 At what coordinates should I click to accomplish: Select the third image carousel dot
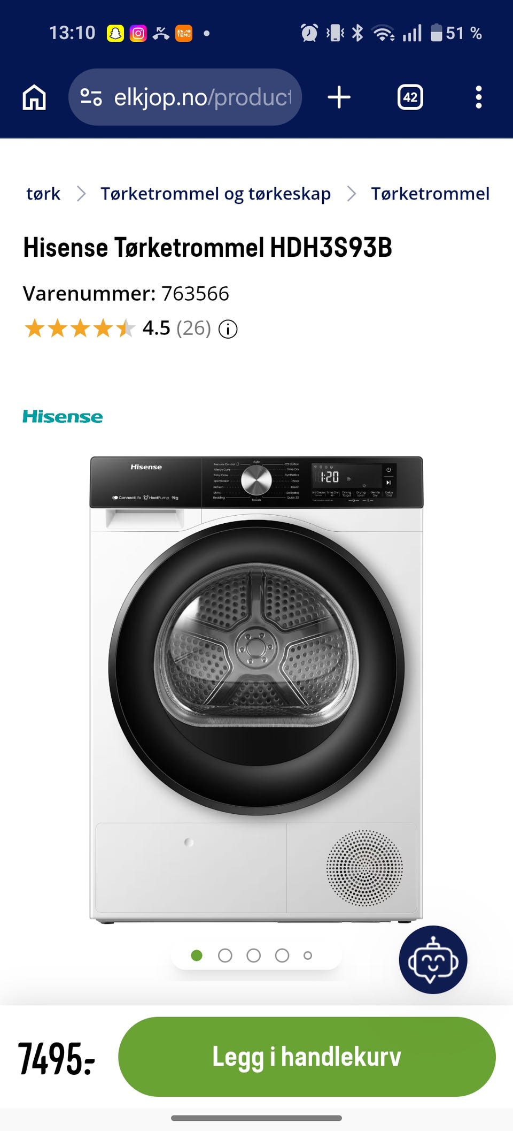tap(254, 956)
